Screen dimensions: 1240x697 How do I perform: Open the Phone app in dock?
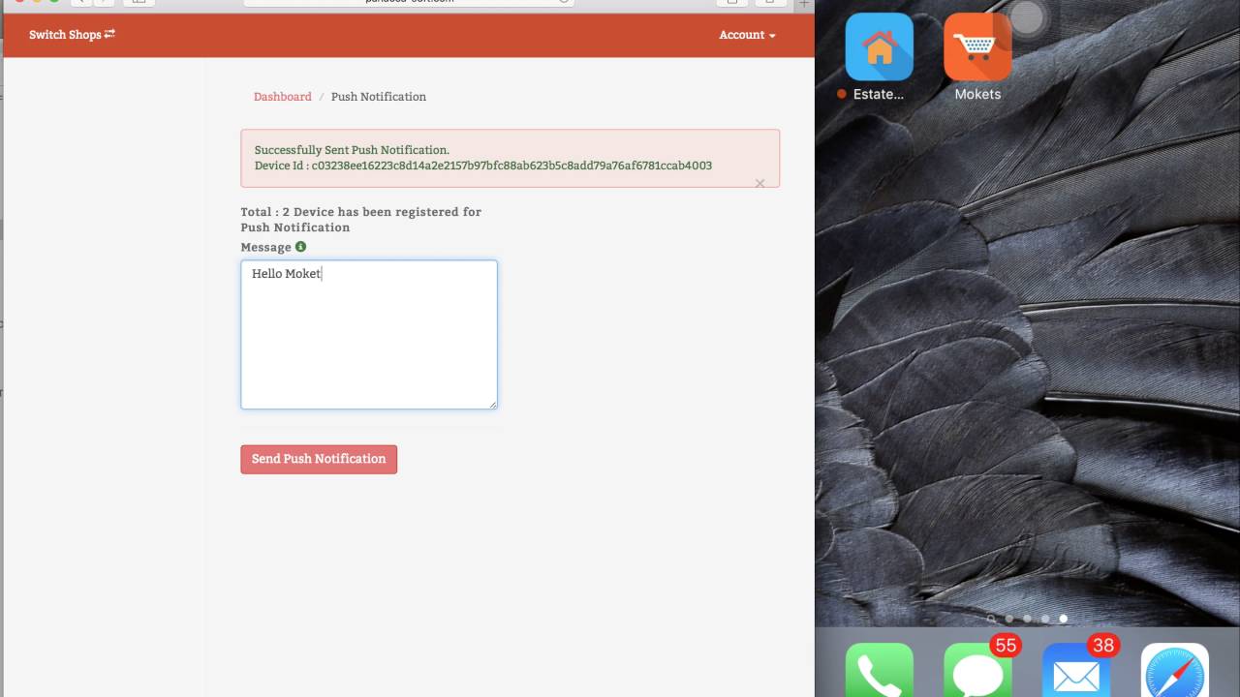tap(879, 671)
